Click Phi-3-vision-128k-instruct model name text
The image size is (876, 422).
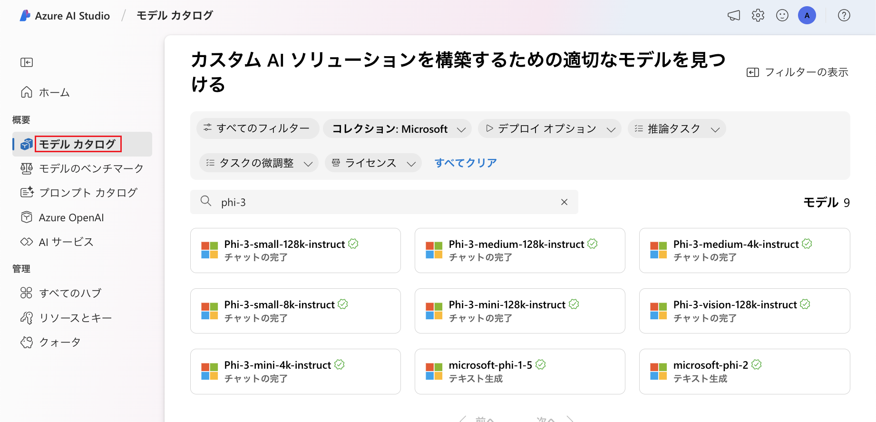[735, 304]
